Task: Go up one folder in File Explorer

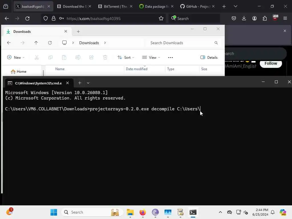Action: pyautogui.click(x=36, y=43)
